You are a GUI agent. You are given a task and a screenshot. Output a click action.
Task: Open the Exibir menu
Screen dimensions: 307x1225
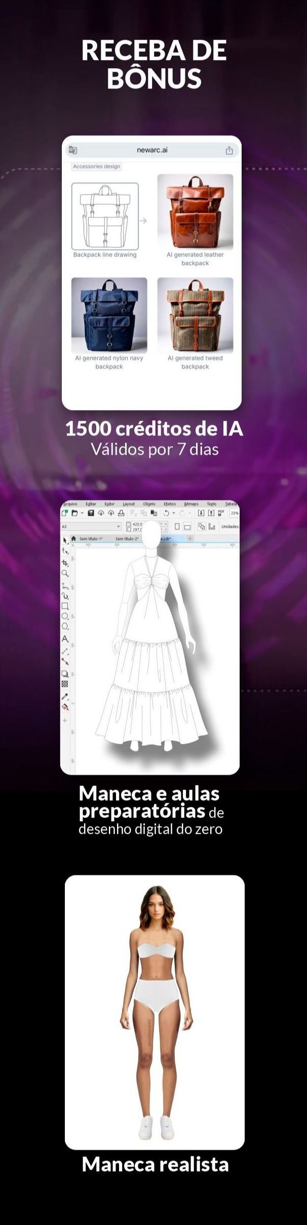pos(109,504)
